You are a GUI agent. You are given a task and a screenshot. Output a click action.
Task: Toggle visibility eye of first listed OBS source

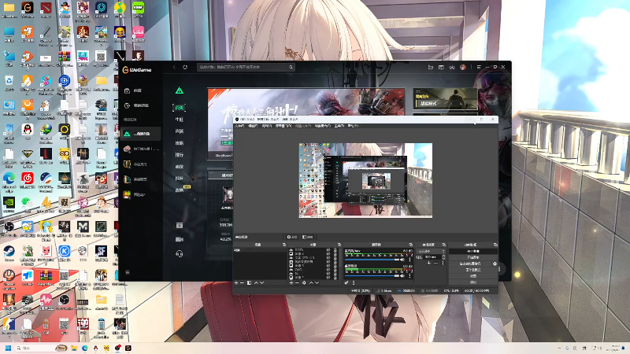(328, 249)
